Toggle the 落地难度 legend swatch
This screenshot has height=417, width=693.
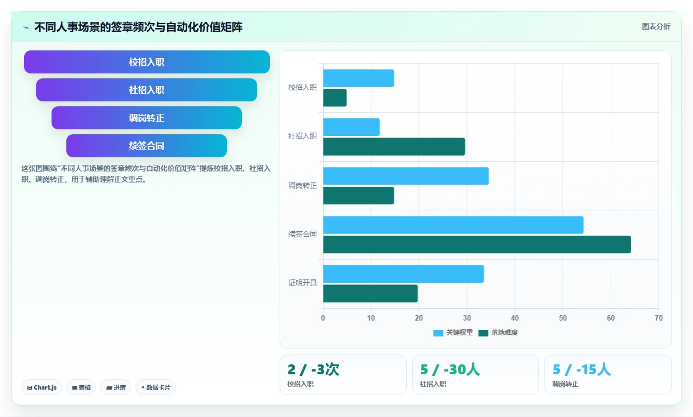tap(483, 333)
